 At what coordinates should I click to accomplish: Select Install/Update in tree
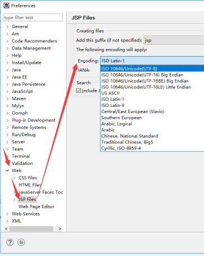click(x=26, y=62)
